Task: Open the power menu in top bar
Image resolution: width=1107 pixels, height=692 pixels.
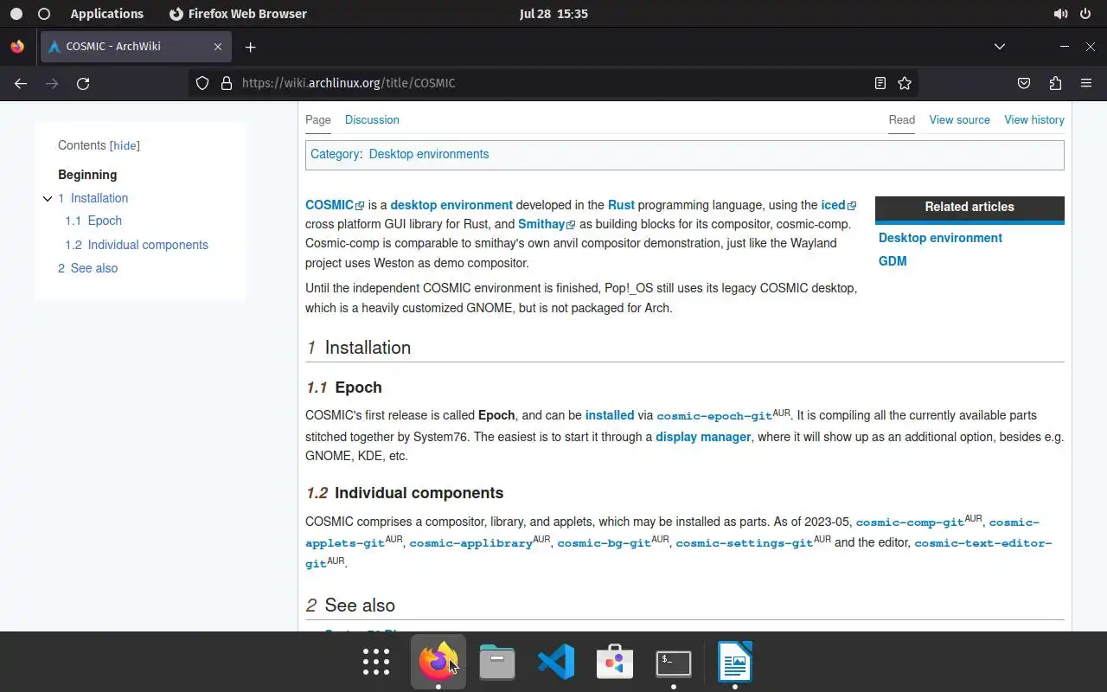Action: tap(1086, 14)
